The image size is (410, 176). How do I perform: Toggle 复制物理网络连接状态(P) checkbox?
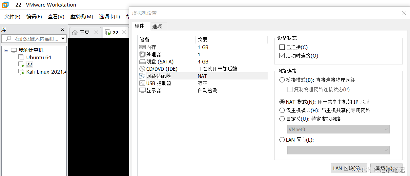coord(290,89)
